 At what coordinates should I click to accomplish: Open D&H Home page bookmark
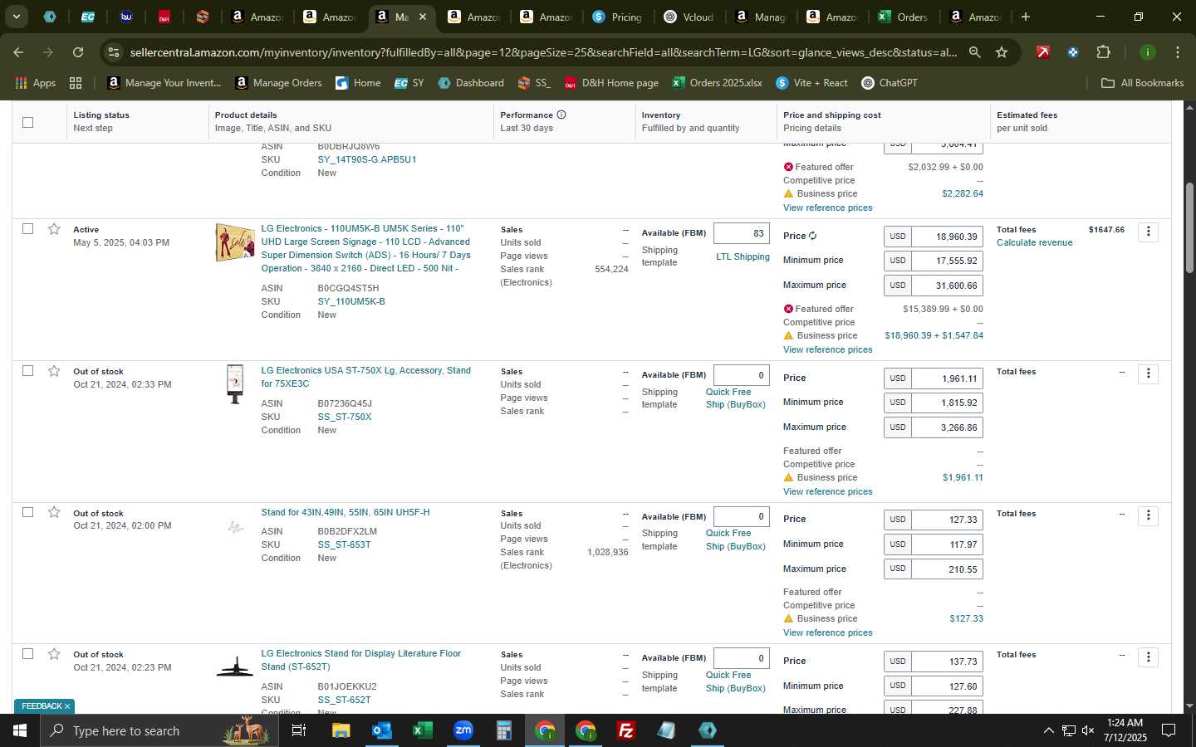(x=611, y=83)
